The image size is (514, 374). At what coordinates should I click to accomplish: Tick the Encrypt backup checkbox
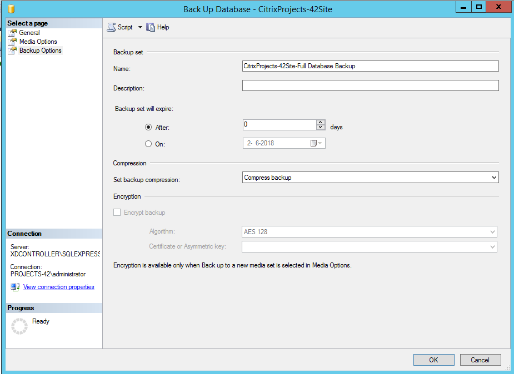(x=117, y=213)
